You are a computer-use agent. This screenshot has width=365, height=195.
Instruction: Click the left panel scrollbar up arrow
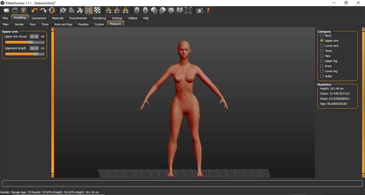53,29
